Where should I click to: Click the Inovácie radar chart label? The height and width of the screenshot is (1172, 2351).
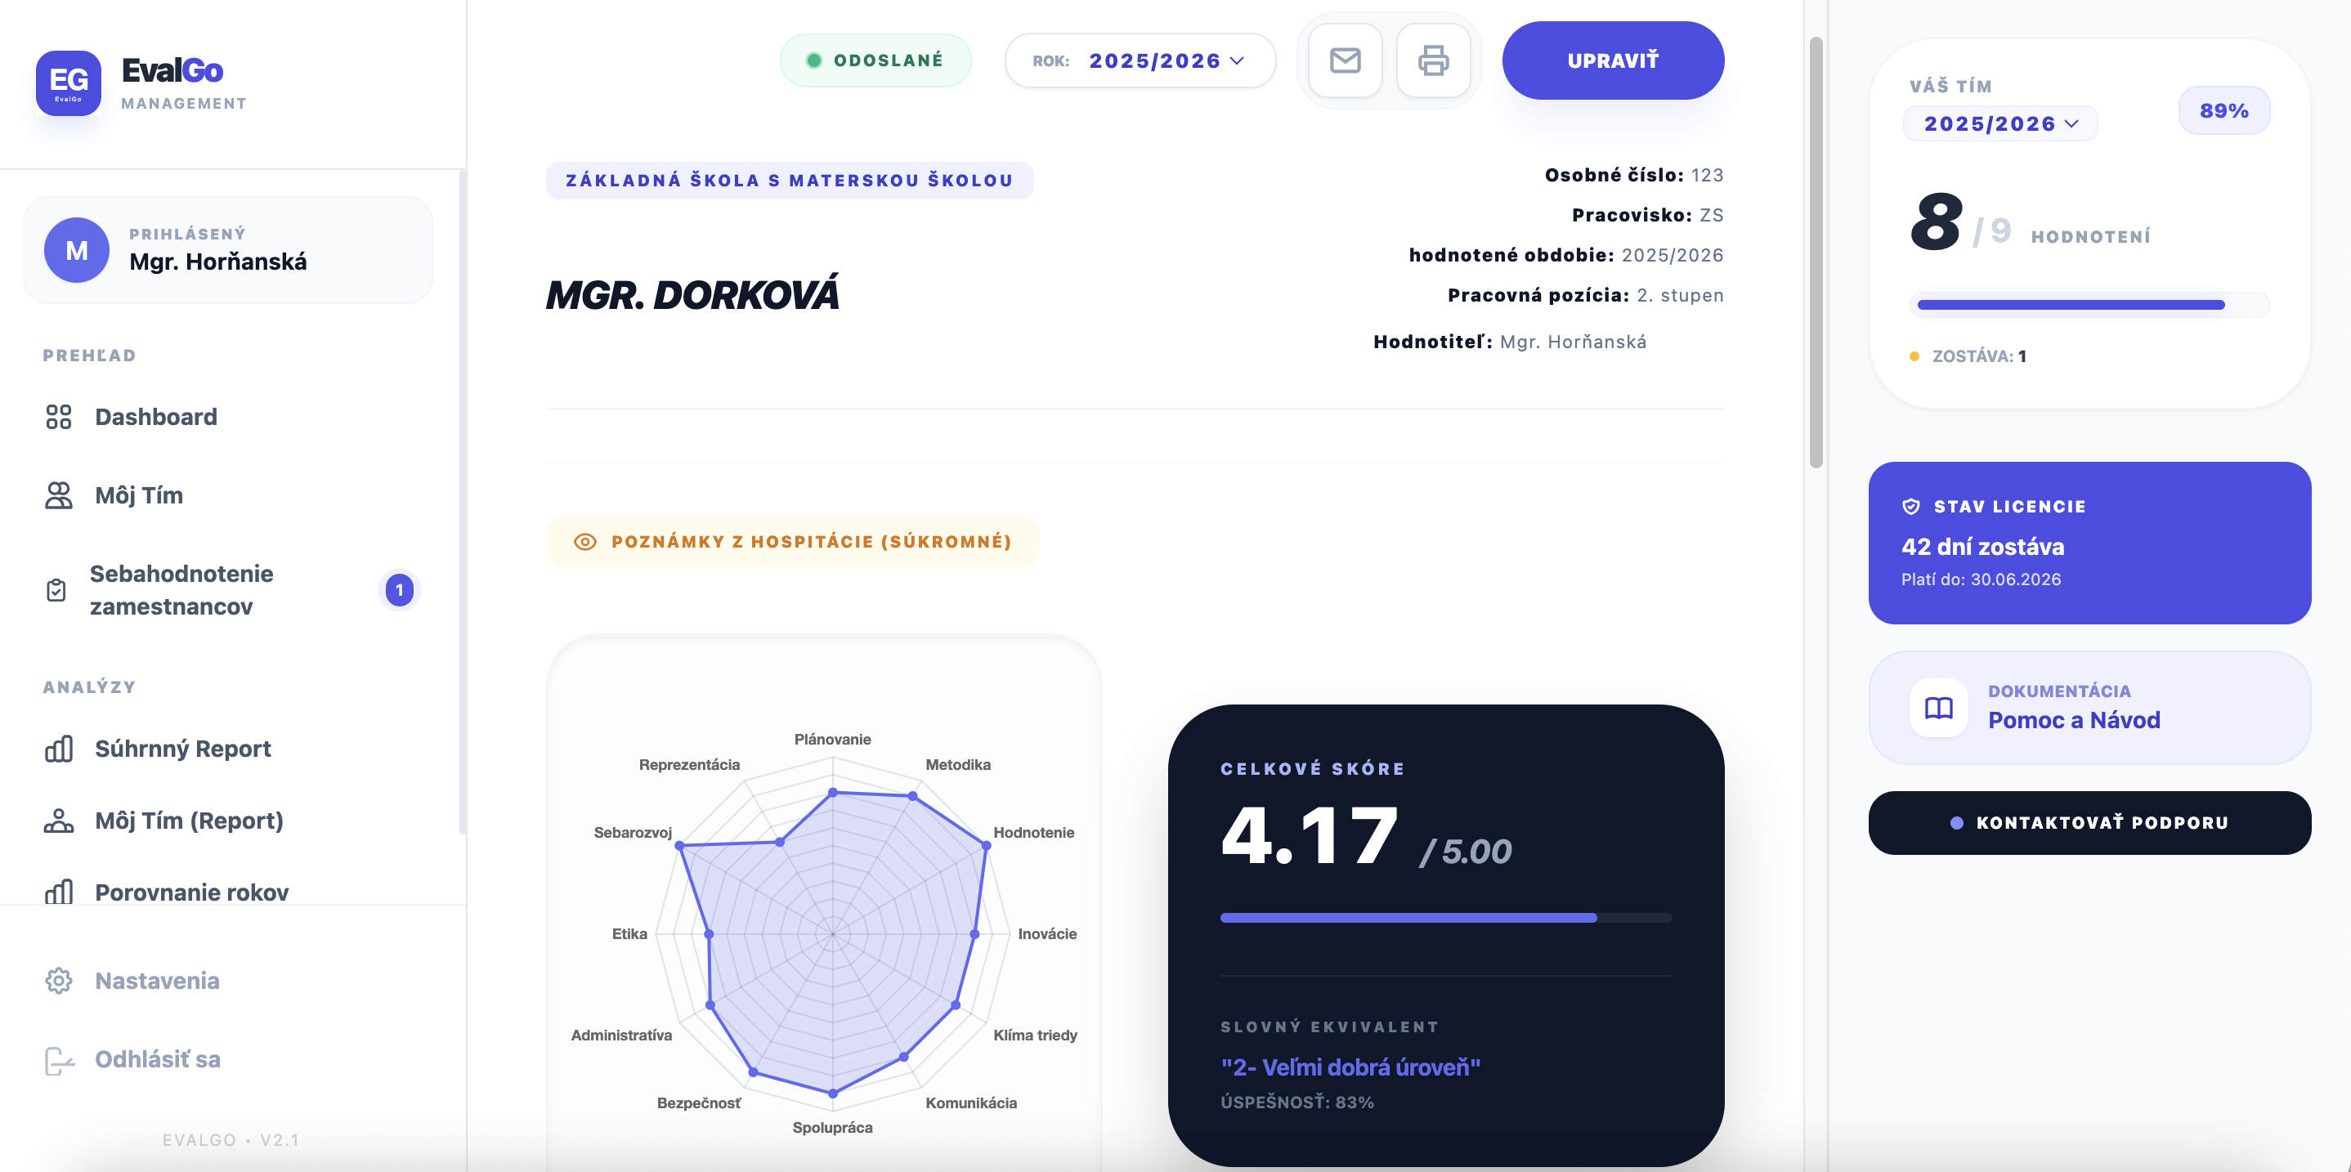click(1048, 934)
